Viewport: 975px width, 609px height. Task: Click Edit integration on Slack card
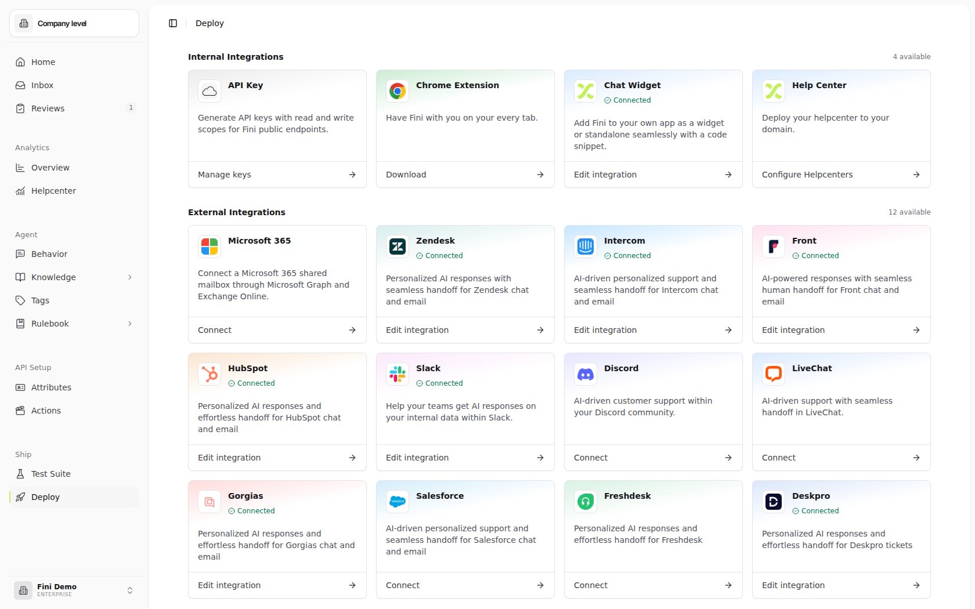pos(465,458)
